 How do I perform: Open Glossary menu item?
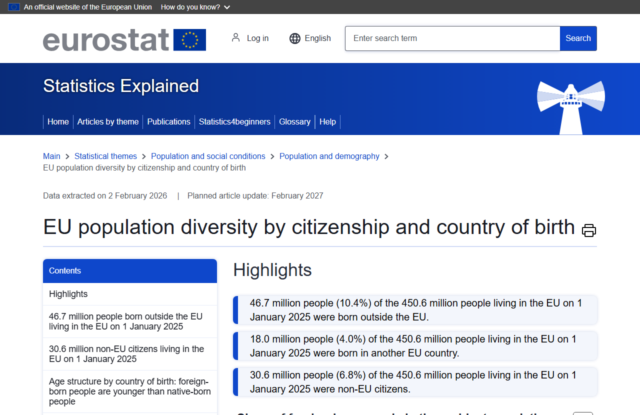[295, 122]
